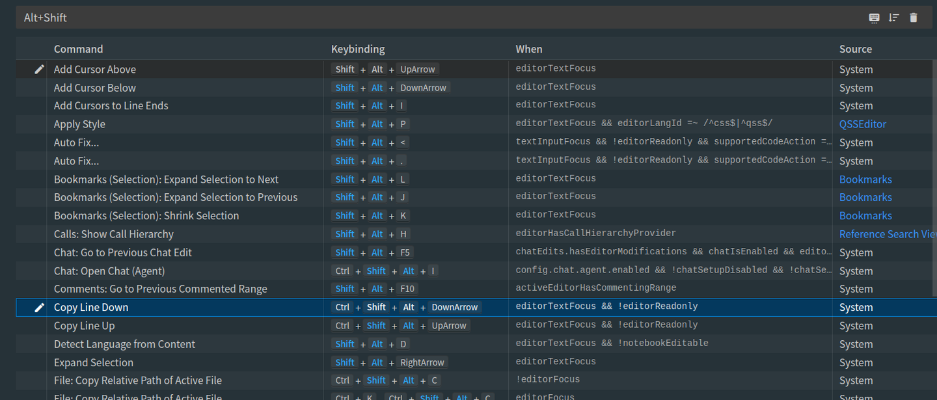937x400 pixels.
Task: Click the Shift+Alt+RightArrow keybinding cell
Action: (390, 362)
